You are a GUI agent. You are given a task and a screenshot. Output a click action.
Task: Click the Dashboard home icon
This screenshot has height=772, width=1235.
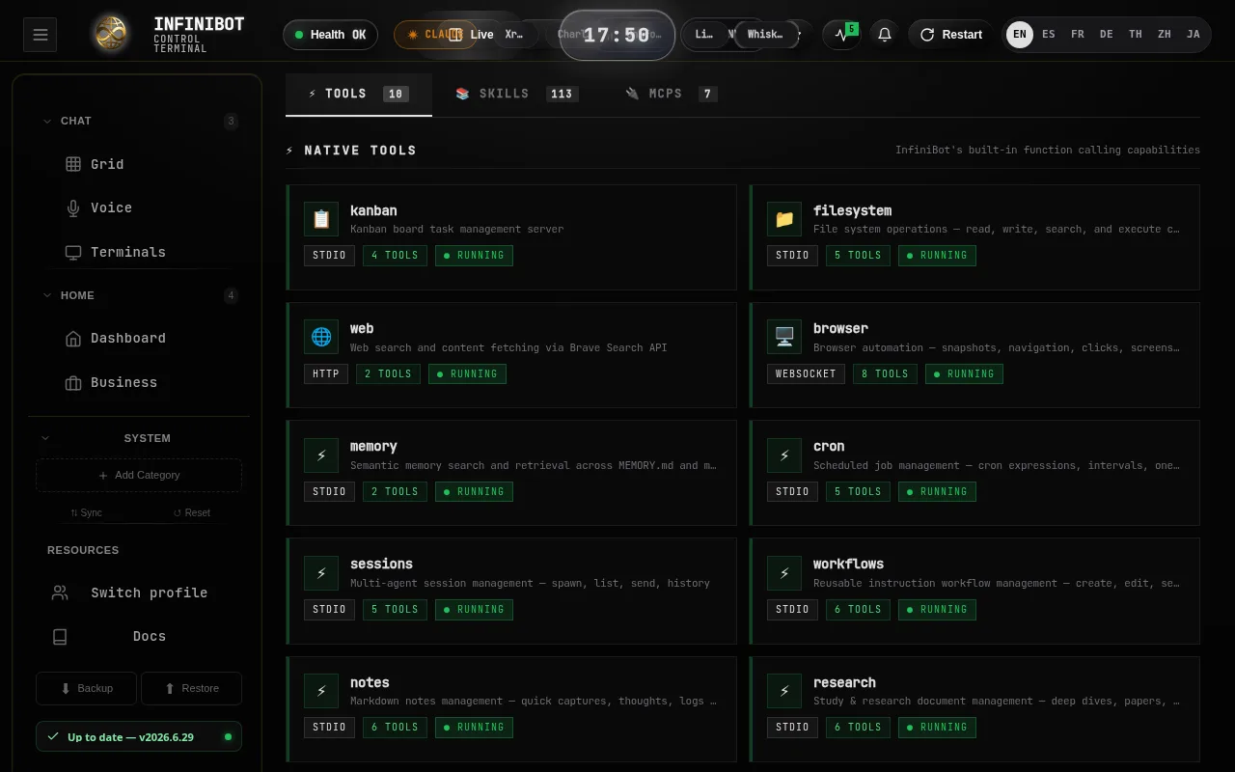pyautogui.click(x=73, y=339)
